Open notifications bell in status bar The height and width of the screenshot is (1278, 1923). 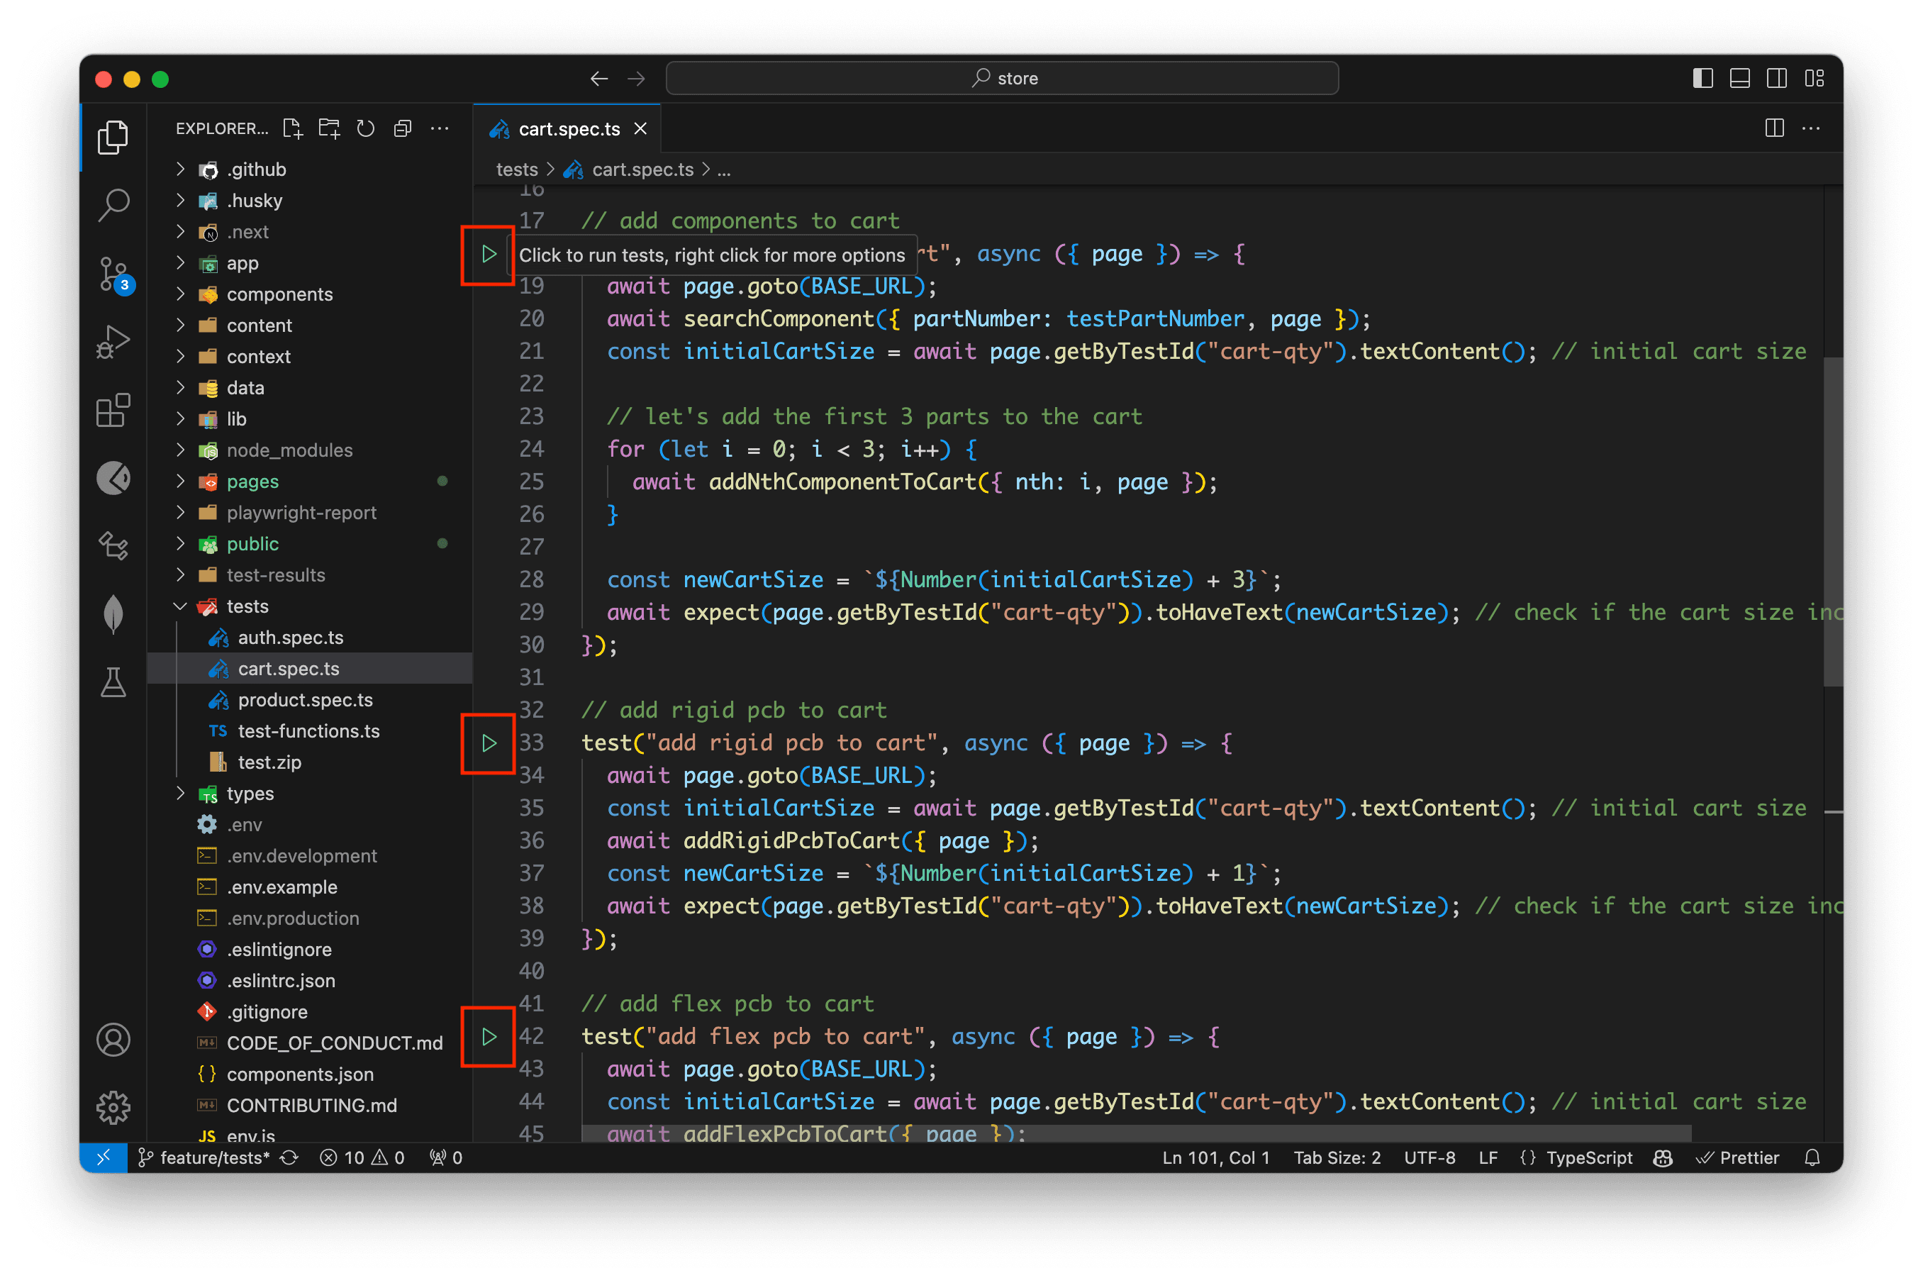tap(1812, 1157)
